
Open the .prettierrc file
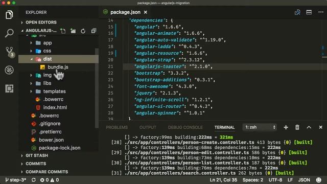50,132
